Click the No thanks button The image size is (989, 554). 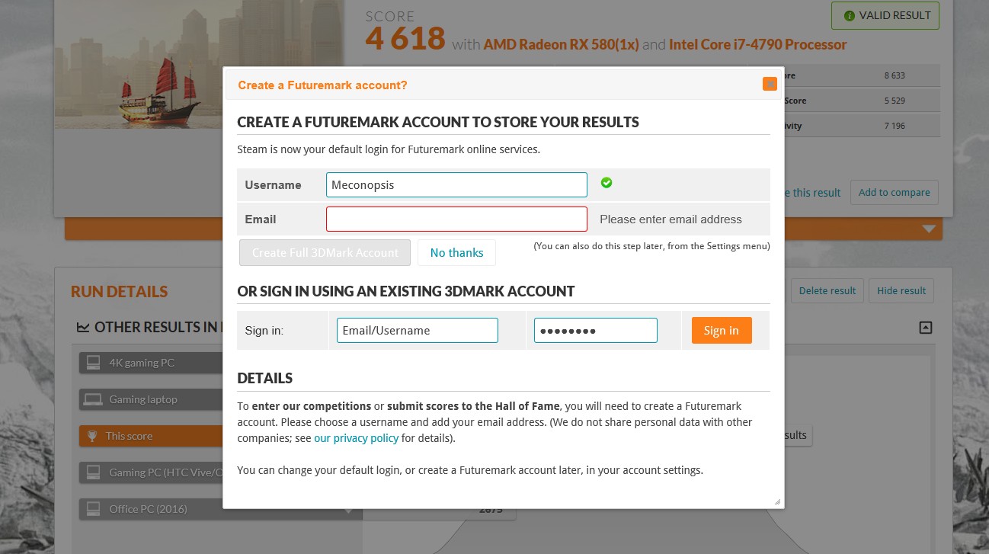tap(456, 253)
